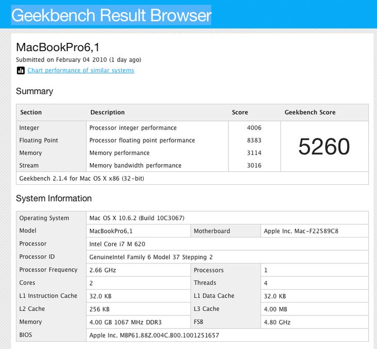
Task: Select GenuineIntel Family 6 Model 37 value
Action: click(151, 257)
